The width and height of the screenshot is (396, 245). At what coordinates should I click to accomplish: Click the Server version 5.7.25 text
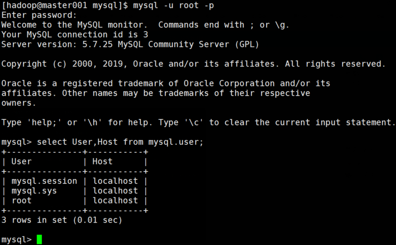coord(130,44)
